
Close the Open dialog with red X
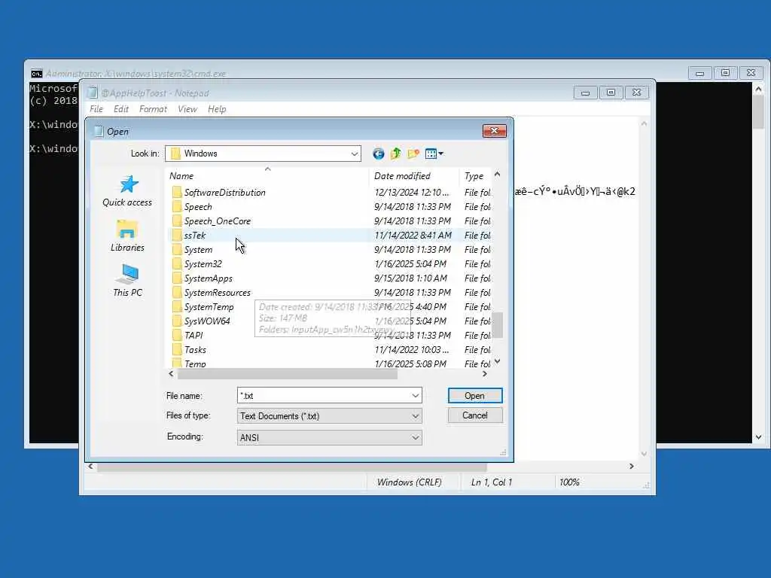495,130
